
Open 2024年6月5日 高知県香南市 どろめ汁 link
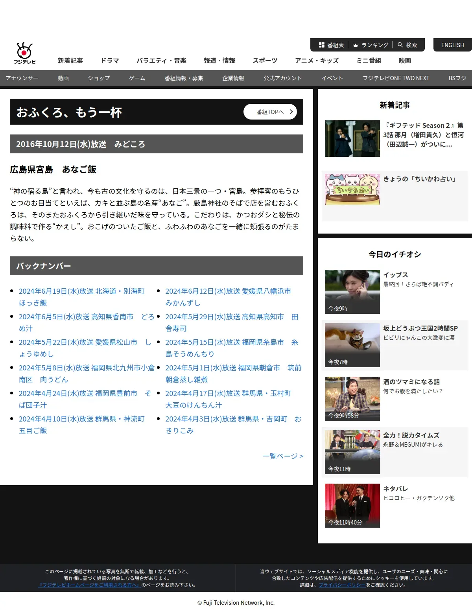(x=87, y=322)
